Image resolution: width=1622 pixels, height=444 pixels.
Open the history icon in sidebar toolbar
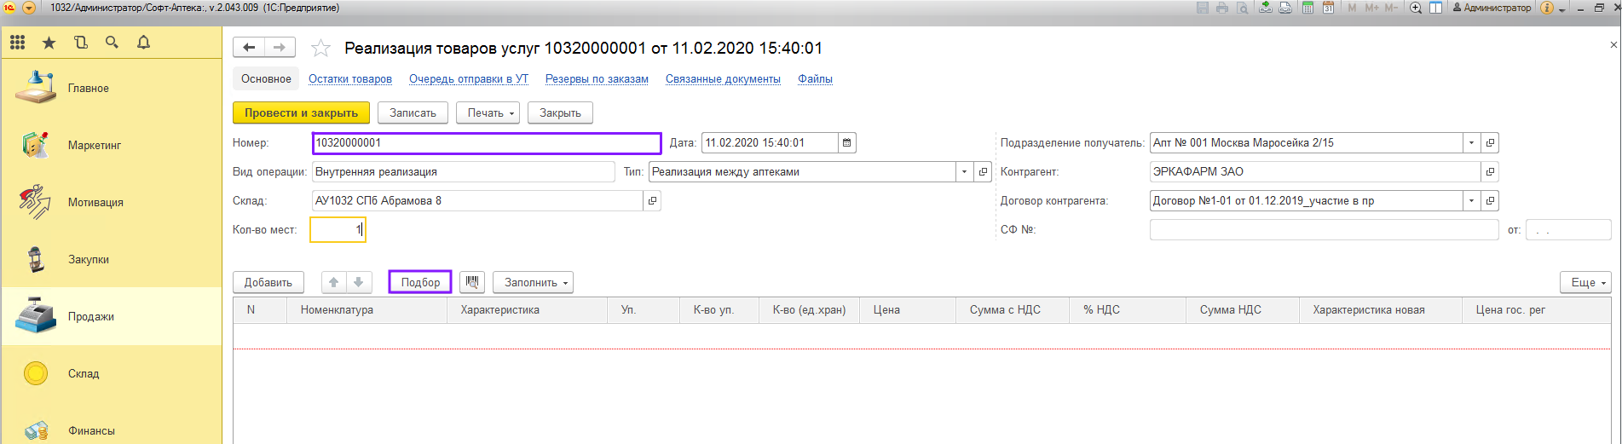coord(81,42)
